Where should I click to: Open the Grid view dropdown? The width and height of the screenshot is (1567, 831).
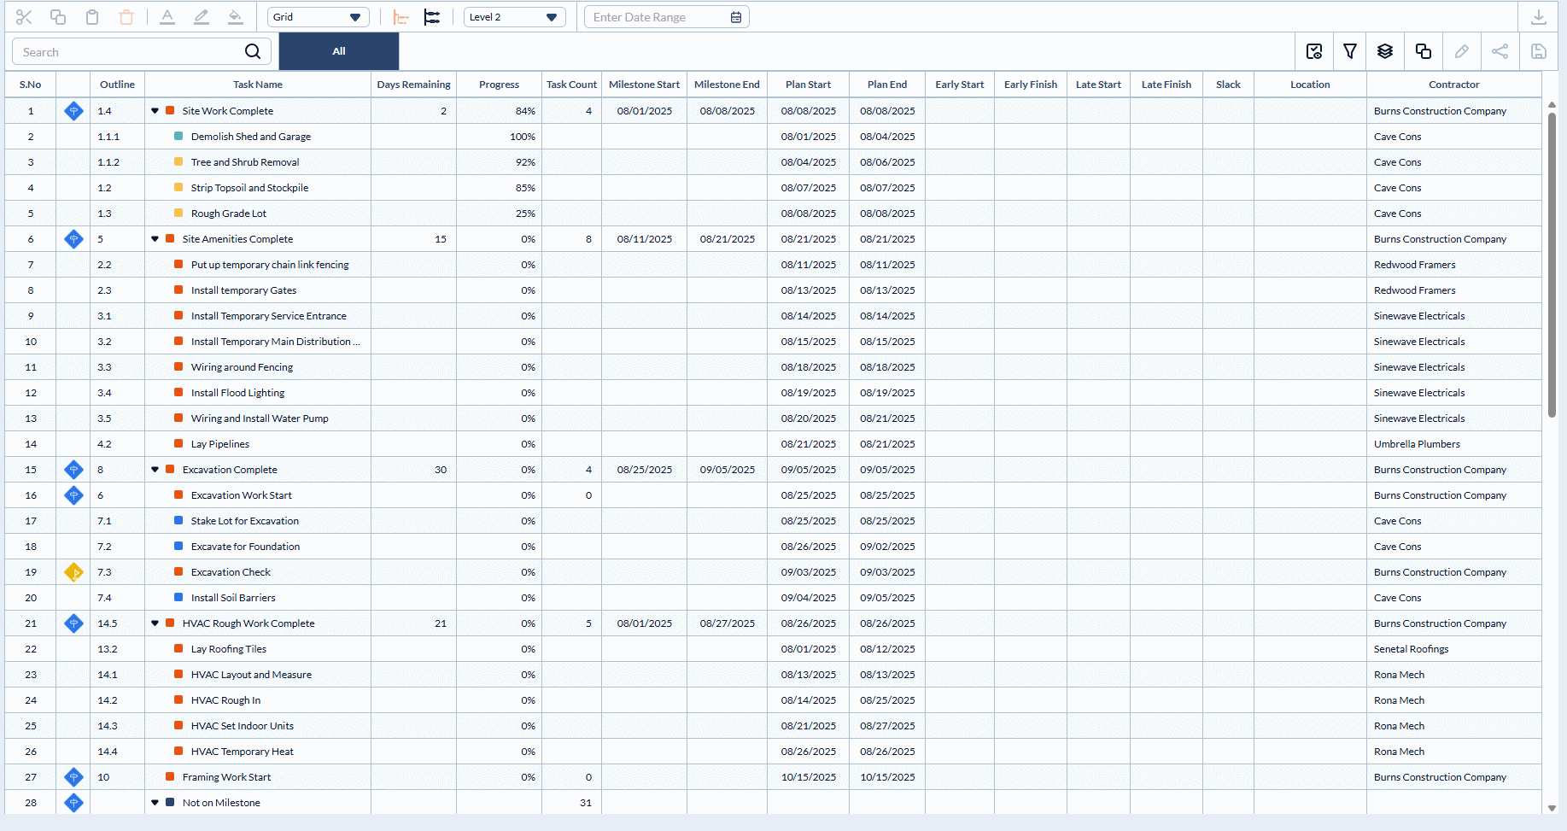318,17
